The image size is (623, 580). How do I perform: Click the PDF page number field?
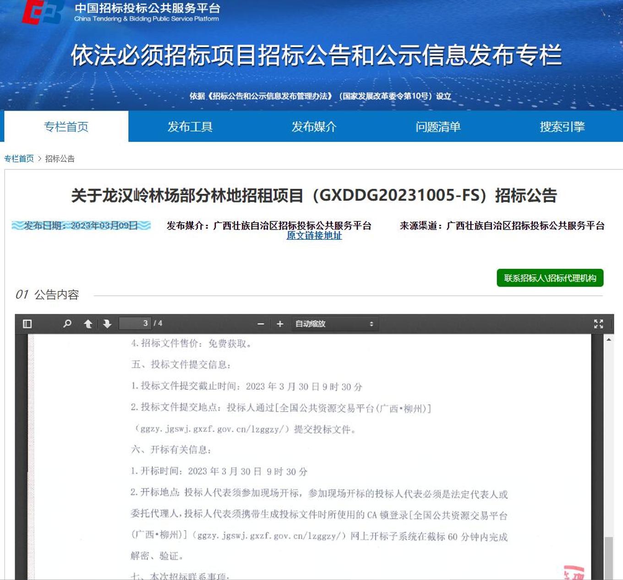pyautogui.click(x=135, y=323)
